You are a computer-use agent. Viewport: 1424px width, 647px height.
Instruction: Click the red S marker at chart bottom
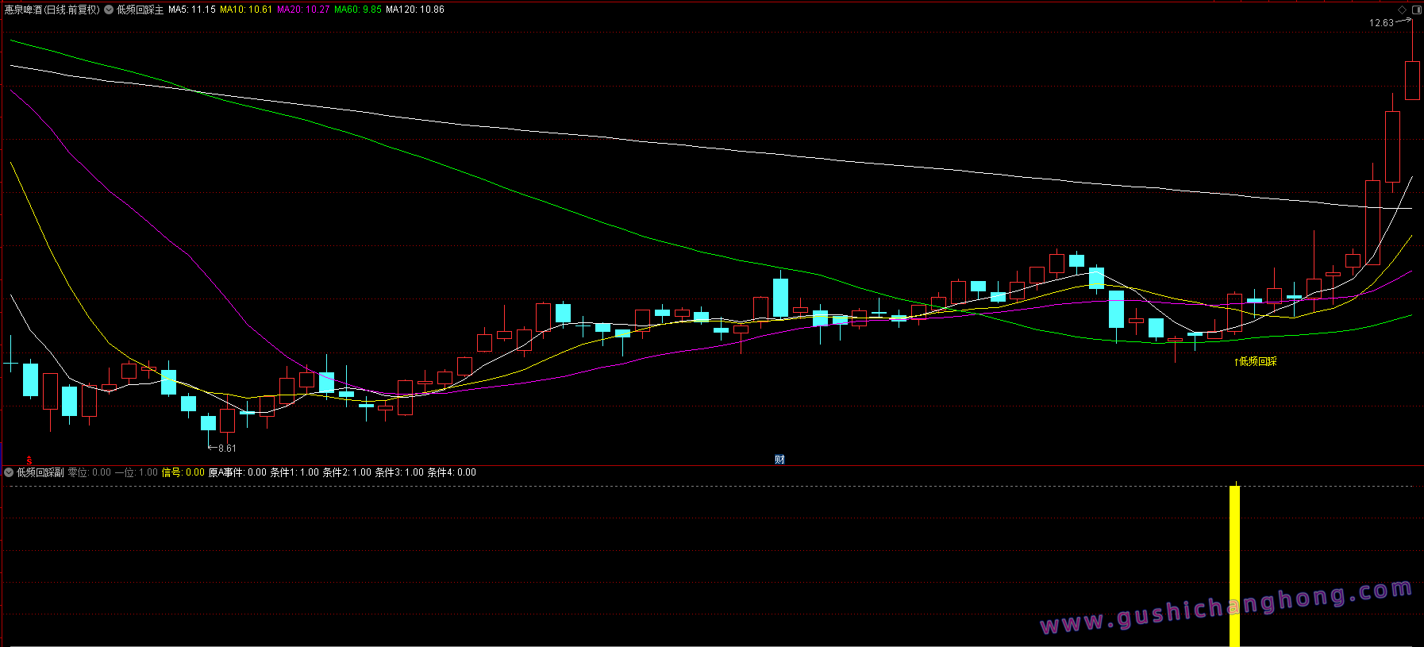coord(29,460)
